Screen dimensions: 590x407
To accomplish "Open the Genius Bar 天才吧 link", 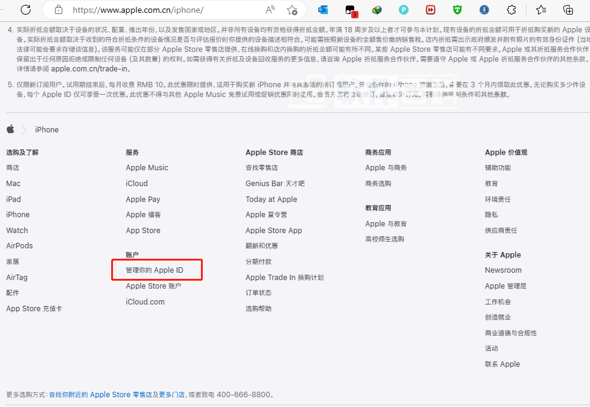I will (275, 184).
